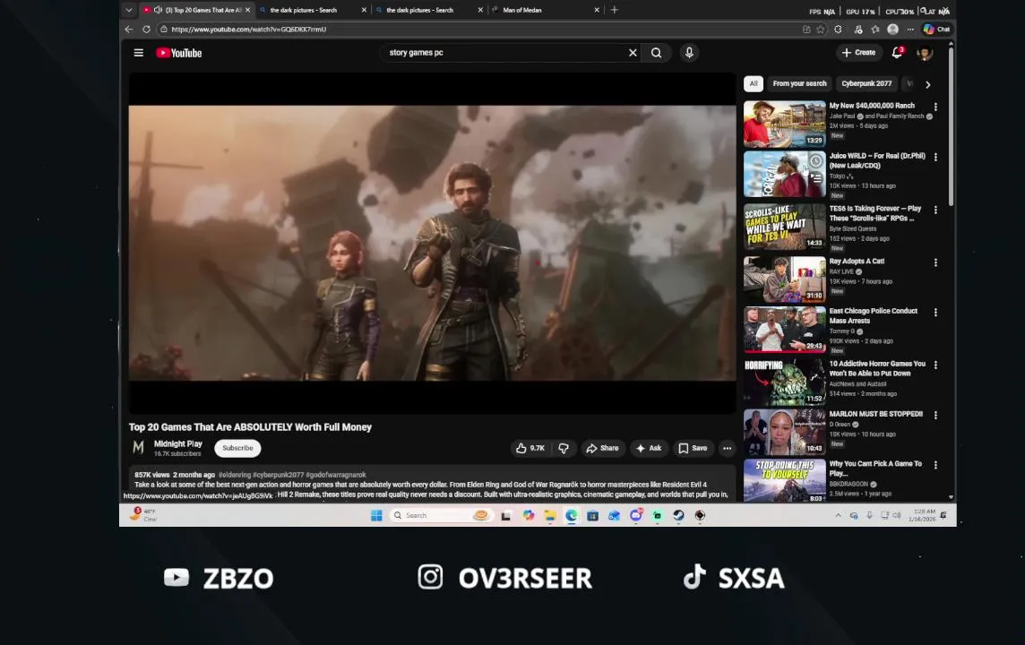
Task: Open YouTube notifications bell
Action: (898, 52)
